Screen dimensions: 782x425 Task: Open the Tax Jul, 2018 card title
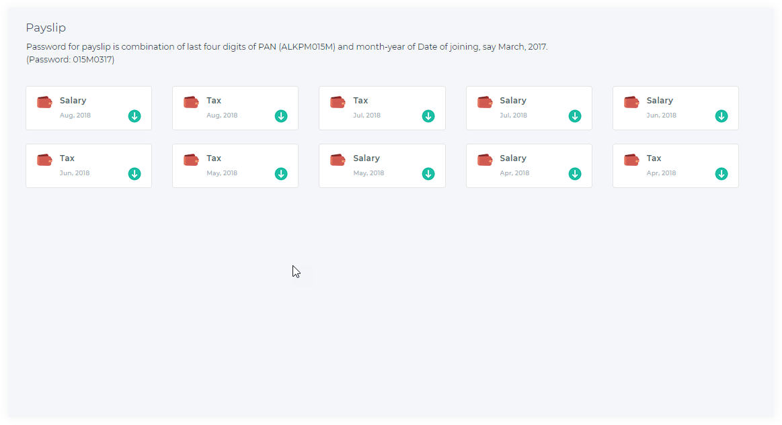[x=360, y=100]
